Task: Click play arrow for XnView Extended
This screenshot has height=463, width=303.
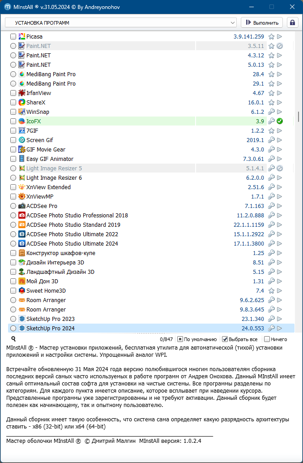Action: 279,187
